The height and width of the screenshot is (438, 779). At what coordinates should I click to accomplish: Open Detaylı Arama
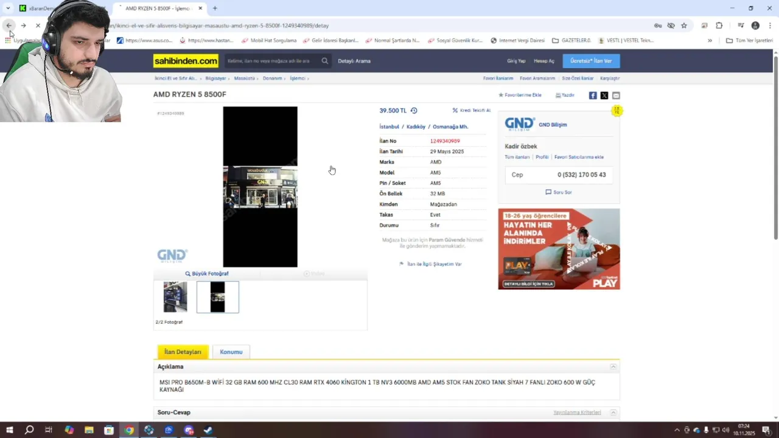tap(354, 61)
